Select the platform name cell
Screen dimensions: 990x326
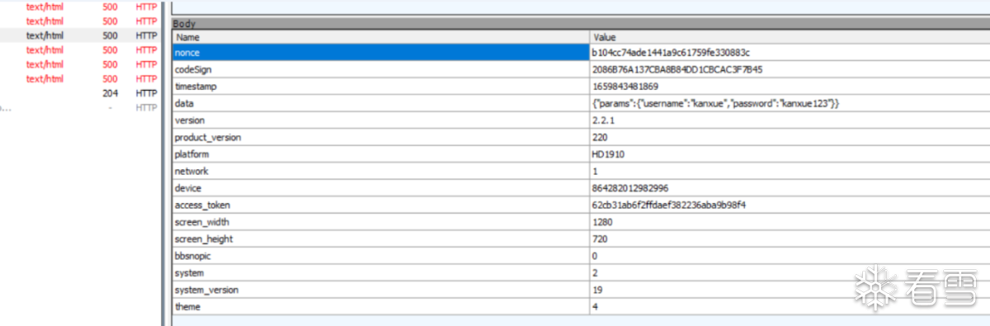[380, 154]
